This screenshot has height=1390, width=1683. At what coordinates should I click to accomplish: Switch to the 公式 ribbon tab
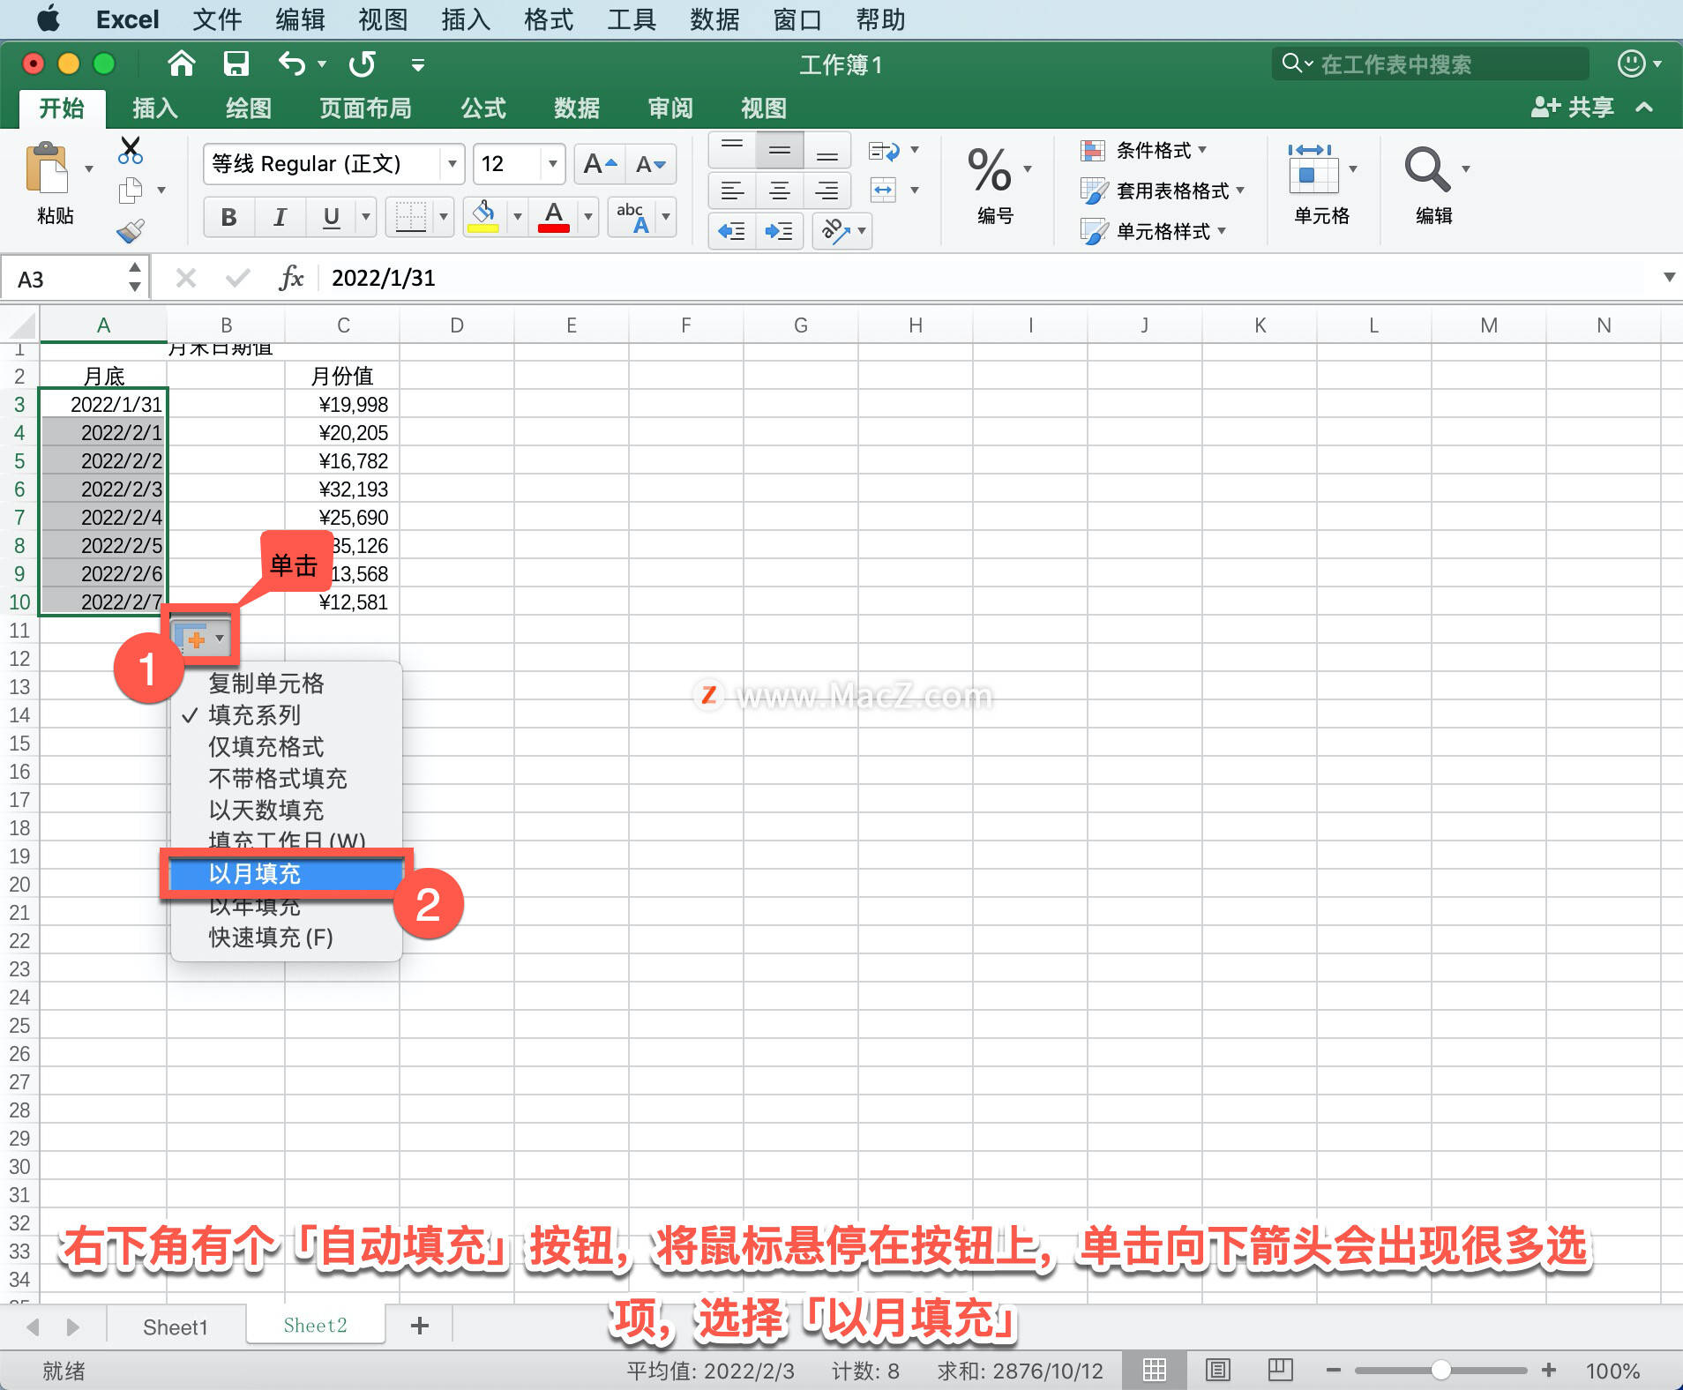click(x=481, y=108)
